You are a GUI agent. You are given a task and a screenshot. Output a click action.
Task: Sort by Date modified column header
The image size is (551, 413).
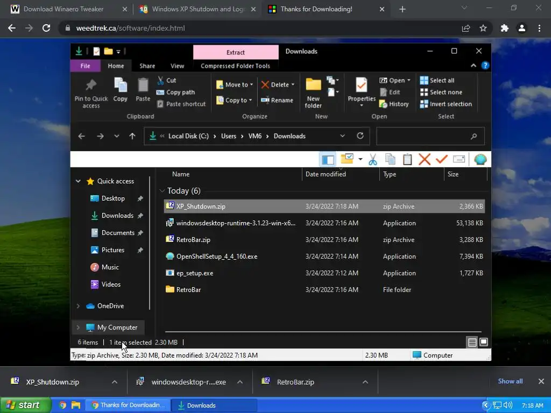pos(326,174)
